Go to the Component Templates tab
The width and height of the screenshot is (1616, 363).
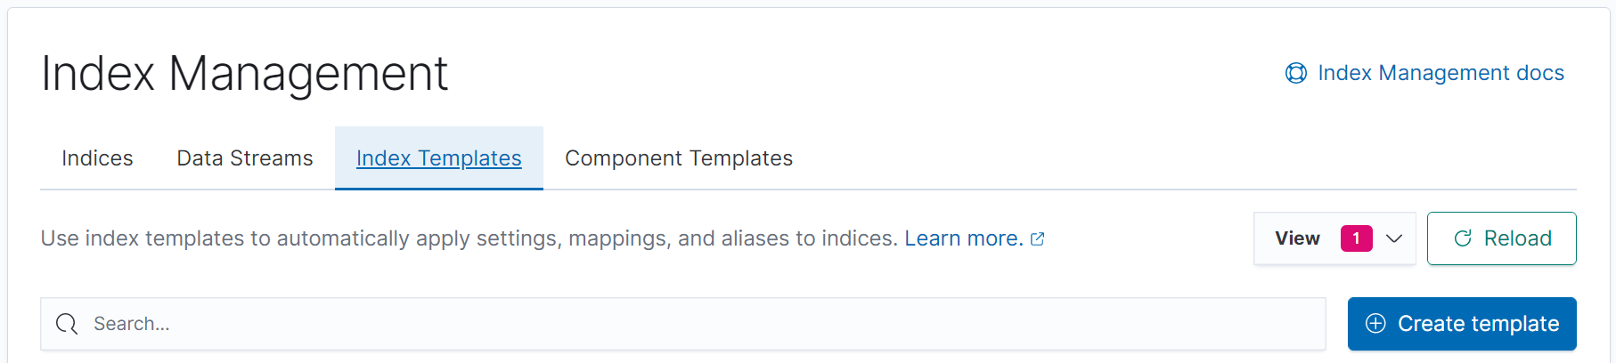(679, 158)
